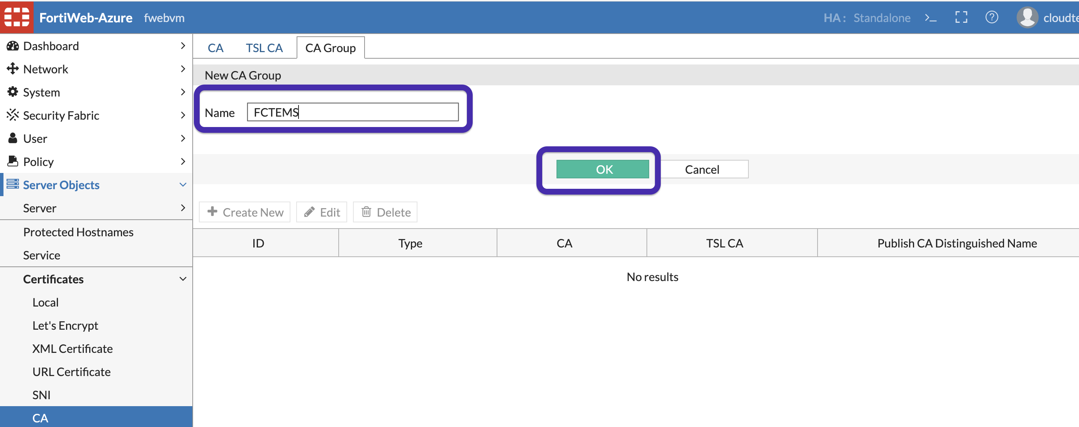Select the SNI menu item in sidebar
This screenshot has width=1079, height=427.
click(41, 393)
